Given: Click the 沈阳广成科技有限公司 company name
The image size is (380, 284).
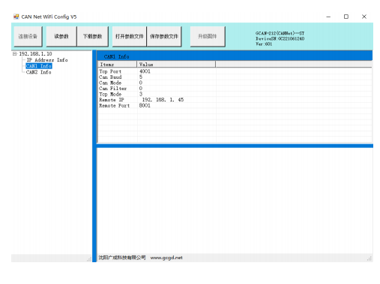Looking at the screenshot, I should 122,258.
